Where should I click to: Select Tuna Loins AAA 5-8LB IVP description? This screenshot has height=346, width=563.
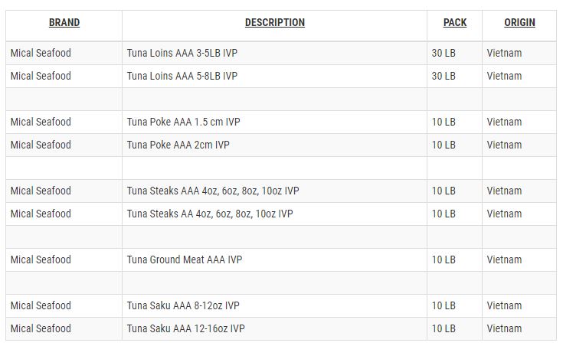pos(182,76)
